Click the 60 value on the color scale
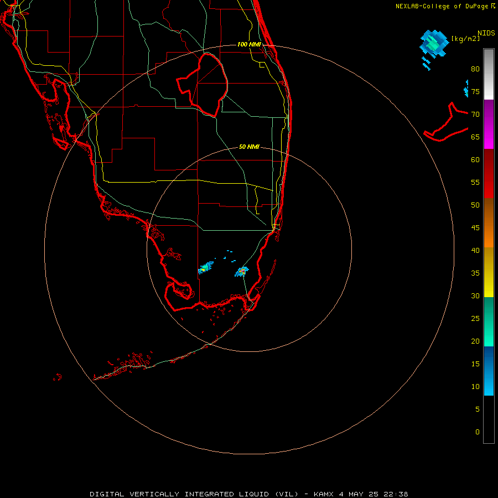 (x=475, y=160)
